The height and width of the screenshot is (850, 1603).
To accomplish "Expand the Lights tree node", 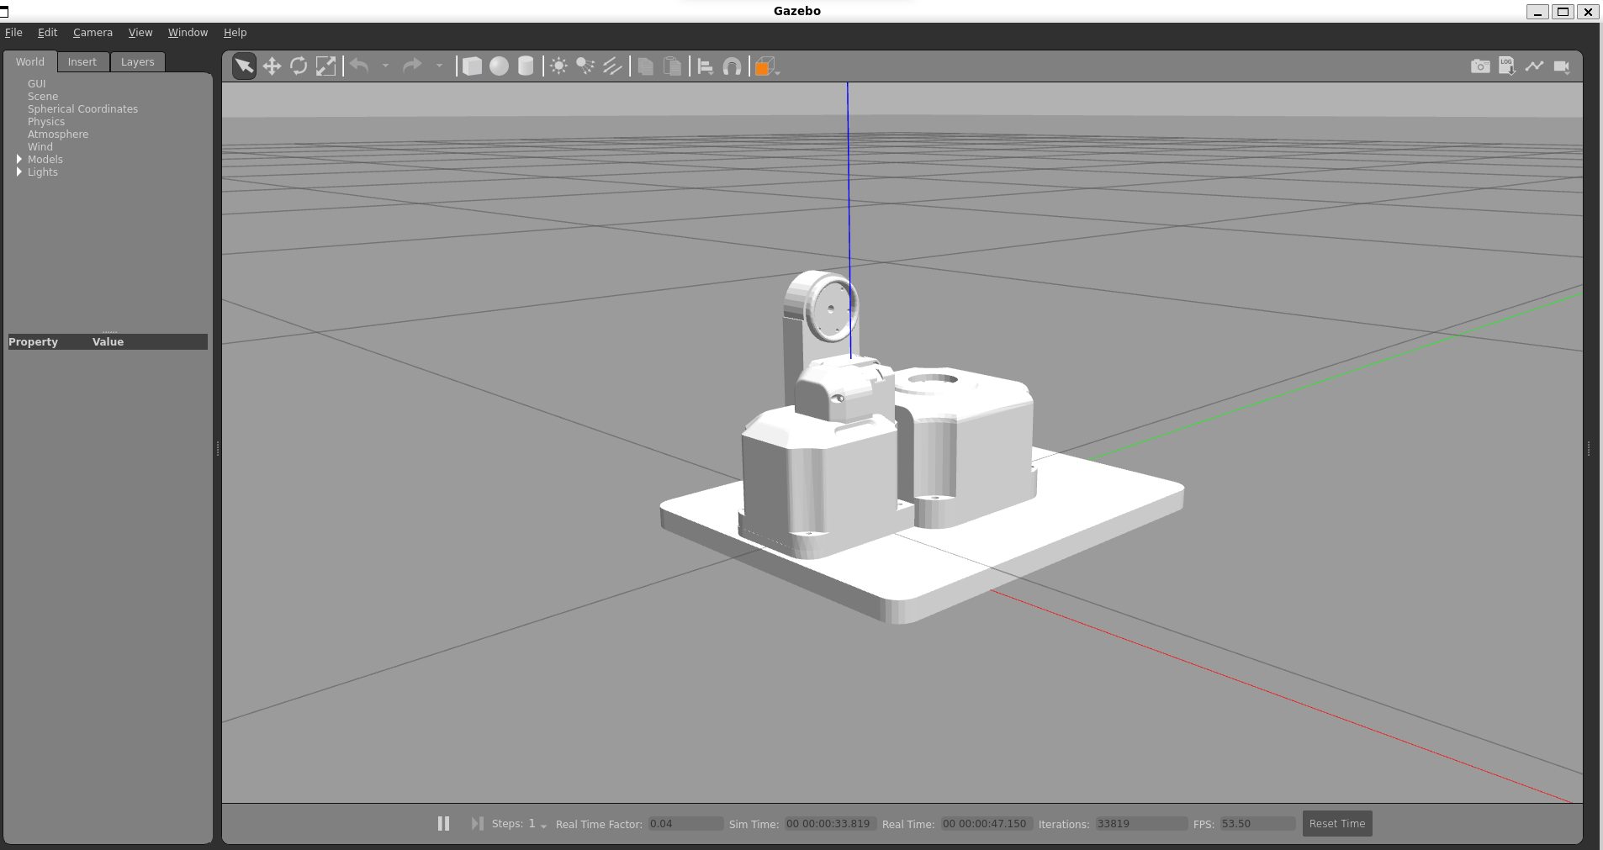I will pyautogui.click(x=19, y=172).
